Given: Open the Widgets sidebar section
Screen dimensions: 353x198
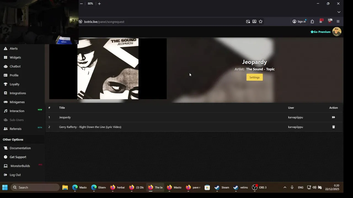Looking at the screenshot, I should pyautogui.click(x=15, y=57).
